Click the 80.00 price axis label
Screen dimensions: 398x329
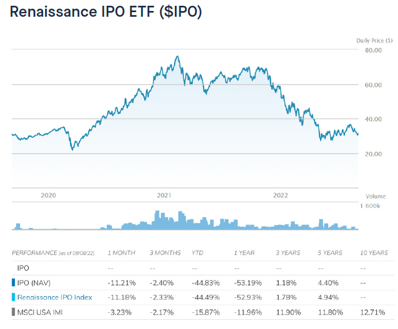pyautogui.click(x=374, y=50)
